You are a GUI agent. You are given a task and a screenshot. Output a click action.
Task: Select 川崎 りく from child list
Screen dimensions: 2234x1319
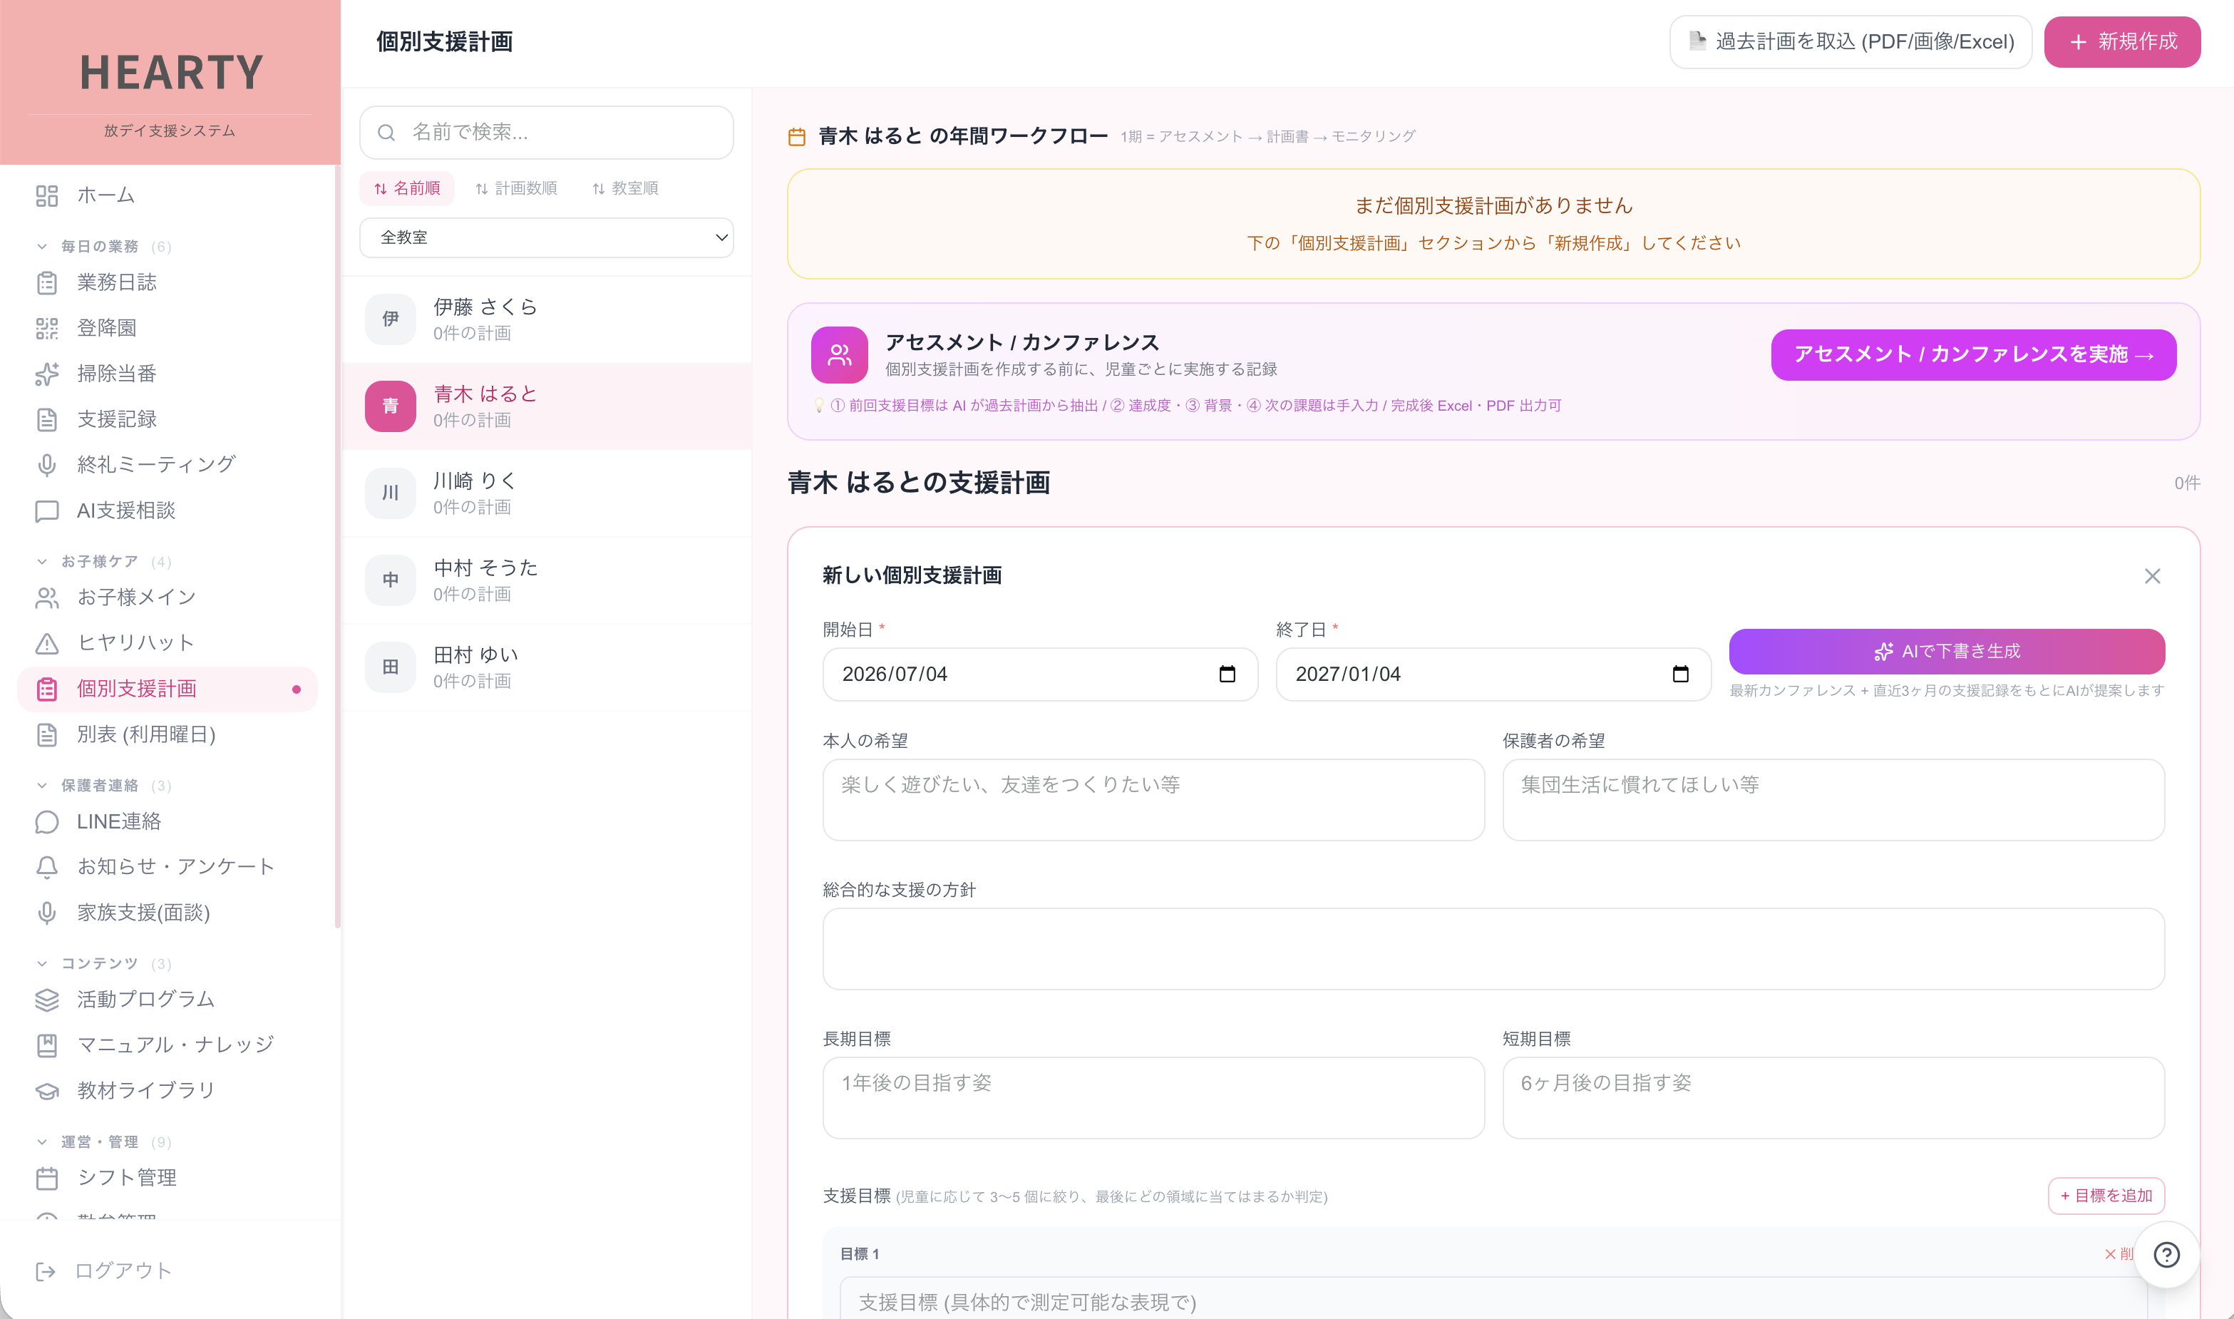point(547,493)
